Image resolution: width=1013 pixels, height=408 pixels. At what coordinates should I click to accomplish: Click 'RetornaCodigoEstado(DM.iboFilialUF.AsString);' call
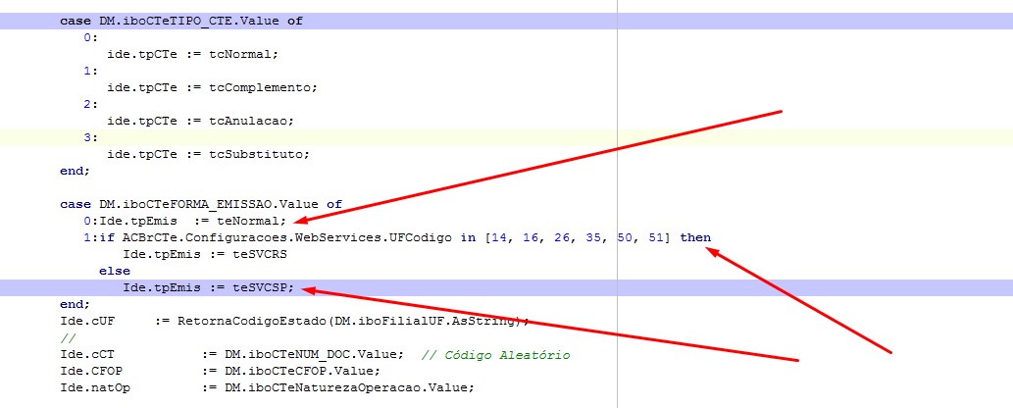coord(353,321)
